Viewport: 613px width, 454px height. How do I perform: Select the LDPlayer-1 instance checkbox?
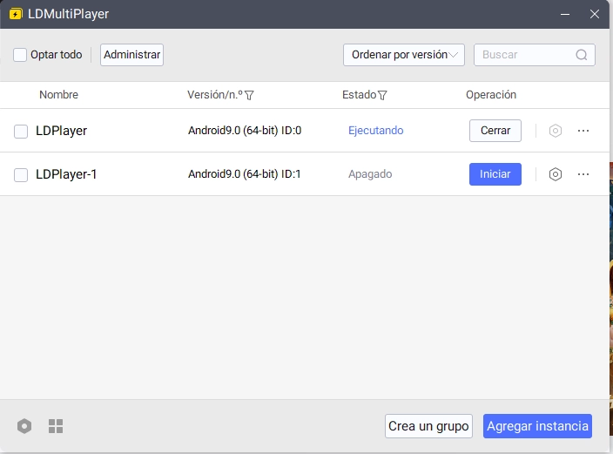tap(21, 175)
